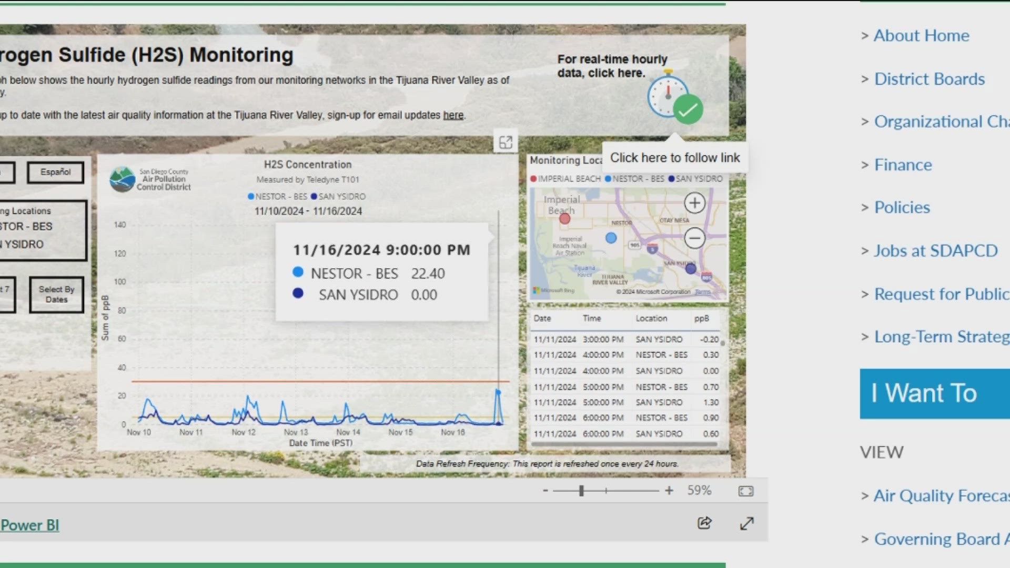The width and height of the screenshot is (1010, 568).
Task: Click the 11/10/2024 - 11/16/2024 date range
Action: pyautogui.click(x=308, y=211)
